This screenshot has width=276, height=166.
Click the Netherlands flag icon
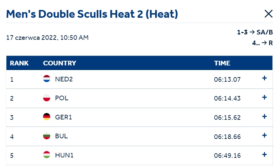[47, 79]
